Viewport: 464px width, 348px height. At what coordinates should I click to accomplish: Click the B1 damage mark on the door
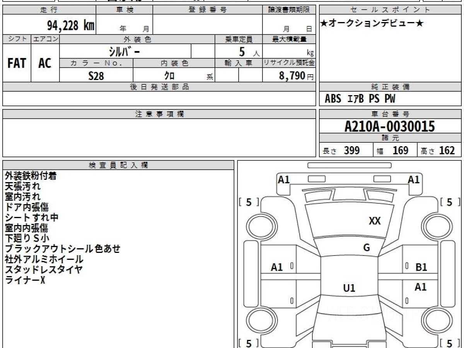(421, 267)
